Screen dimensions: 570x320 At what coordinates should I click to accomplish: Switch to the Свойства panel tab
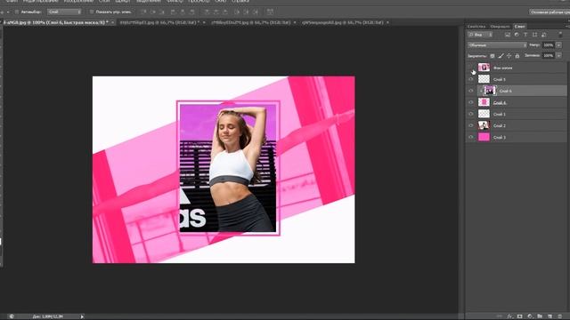click(476, 27)
